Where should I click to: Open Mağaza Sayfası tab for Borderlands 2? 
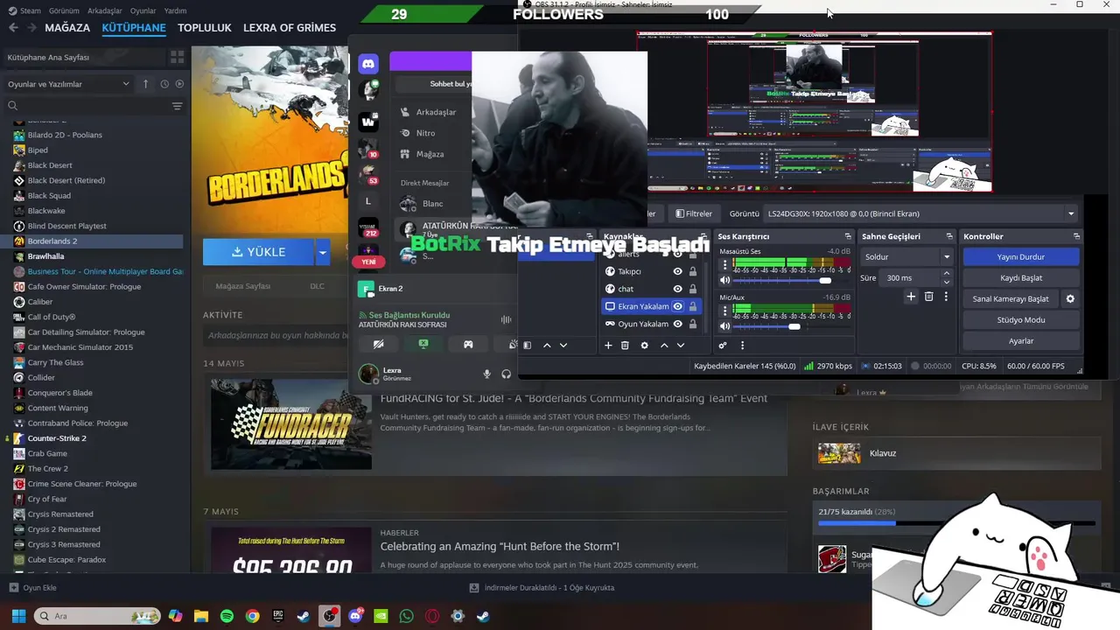243,286
